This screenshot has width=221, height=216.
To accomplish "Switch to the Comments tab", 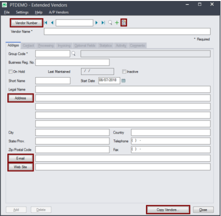I will (x=138, y=45).
